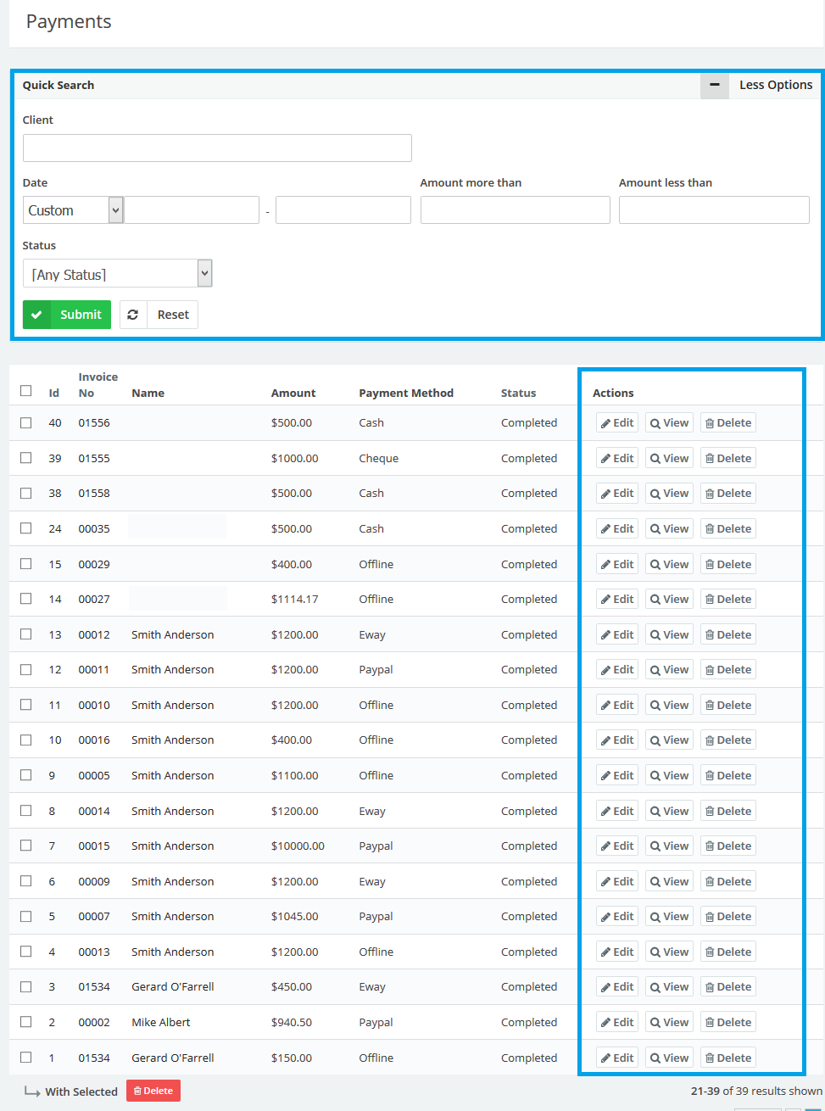This screenshot has height=1111, width=825.
Task: Expand the [Any Status] dropdown
Action: [x=117, y=274]
